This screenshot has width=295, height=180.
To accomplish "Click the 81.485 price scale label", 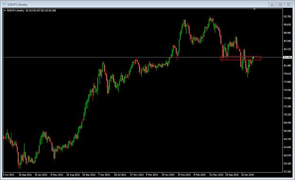I will click(287, 65).
